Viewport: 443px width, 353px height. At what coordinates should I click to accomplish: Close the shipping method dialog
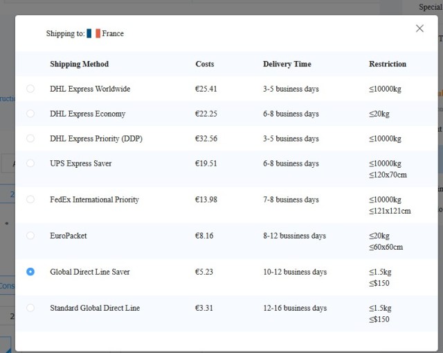(x=419, y=28)
